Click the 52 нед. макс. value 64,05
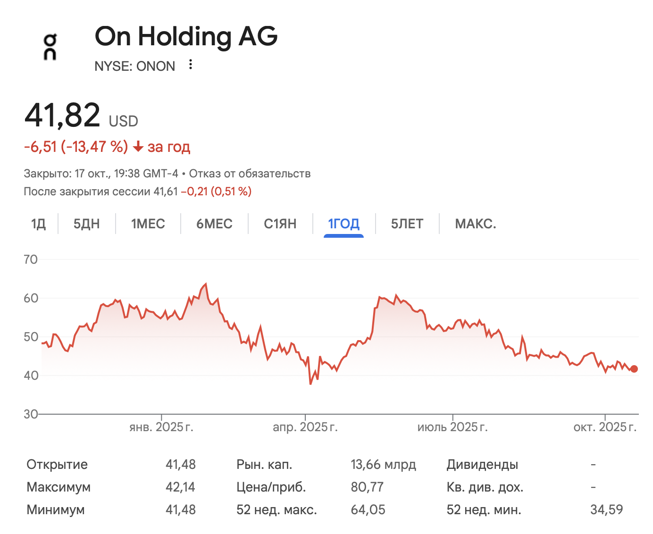 click(368, 510)
